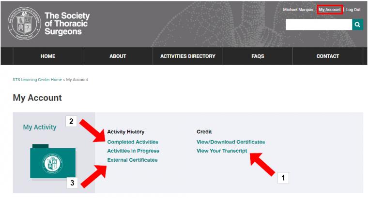368x198 pixels.
Task: Open View Your Transcript link
Action: pos(222,151)
